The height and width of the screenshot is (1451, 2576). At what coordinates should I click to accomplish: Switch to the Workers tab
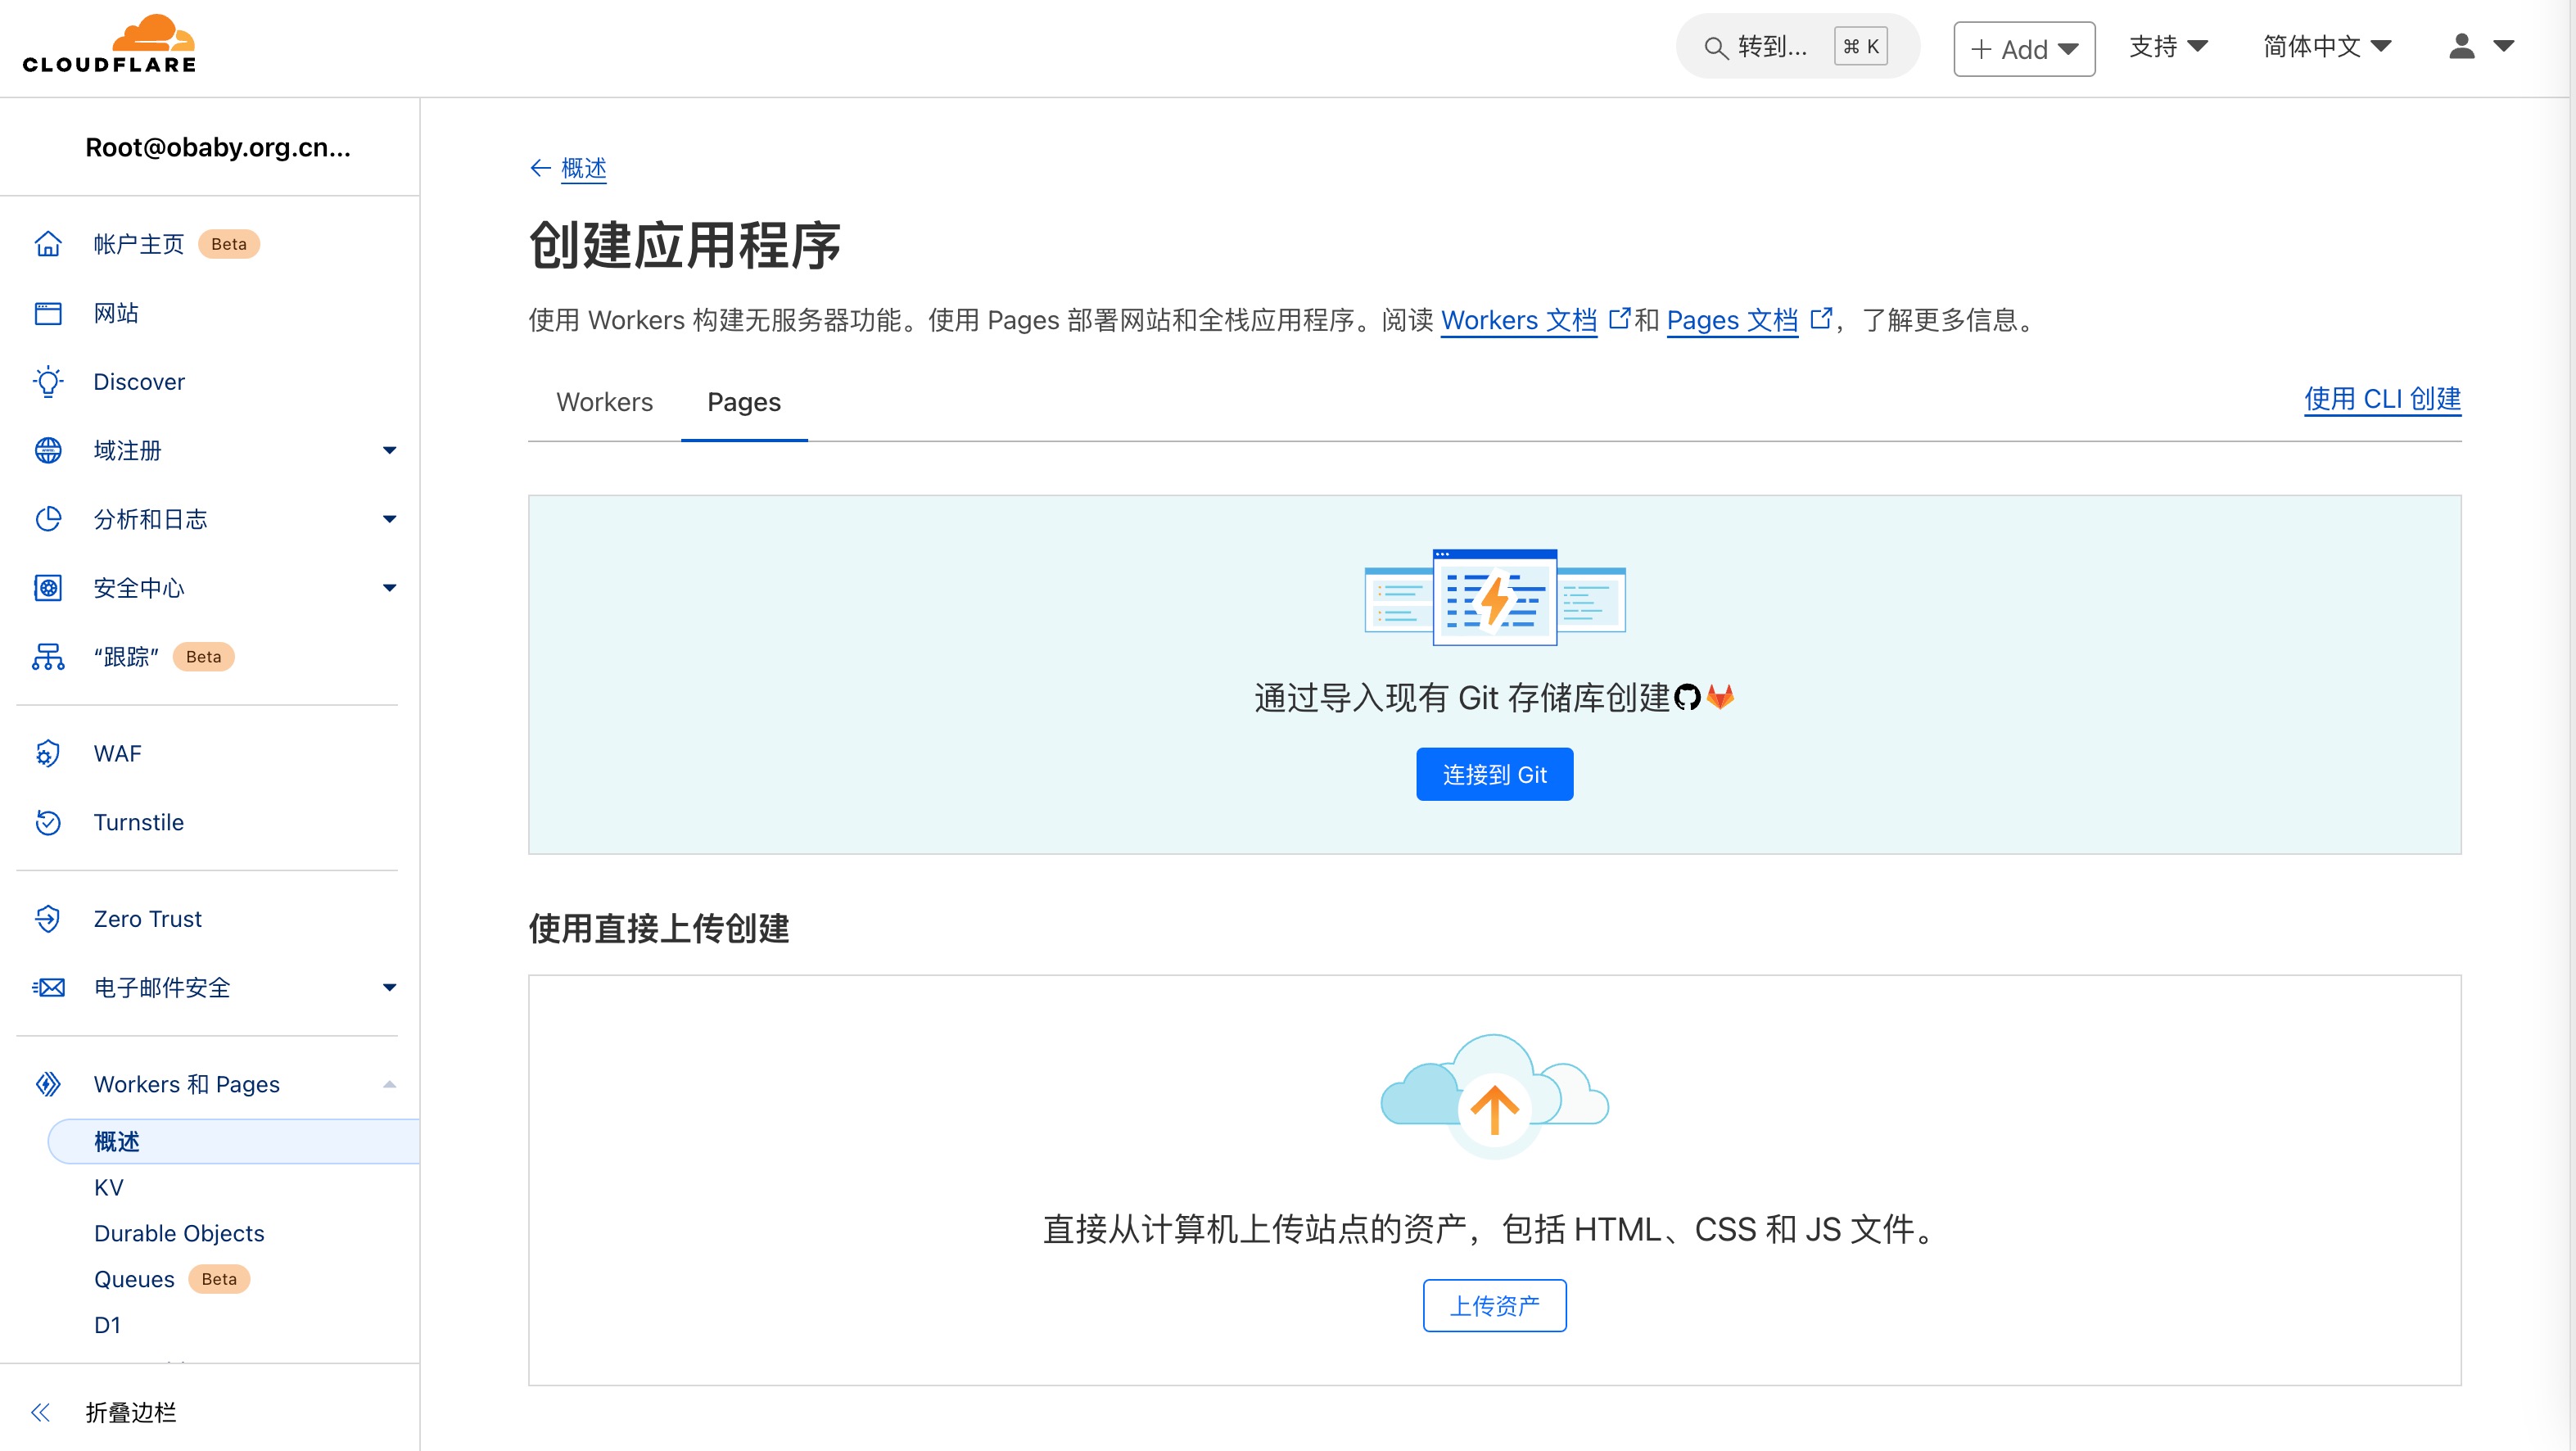click(x=604, y=402)
